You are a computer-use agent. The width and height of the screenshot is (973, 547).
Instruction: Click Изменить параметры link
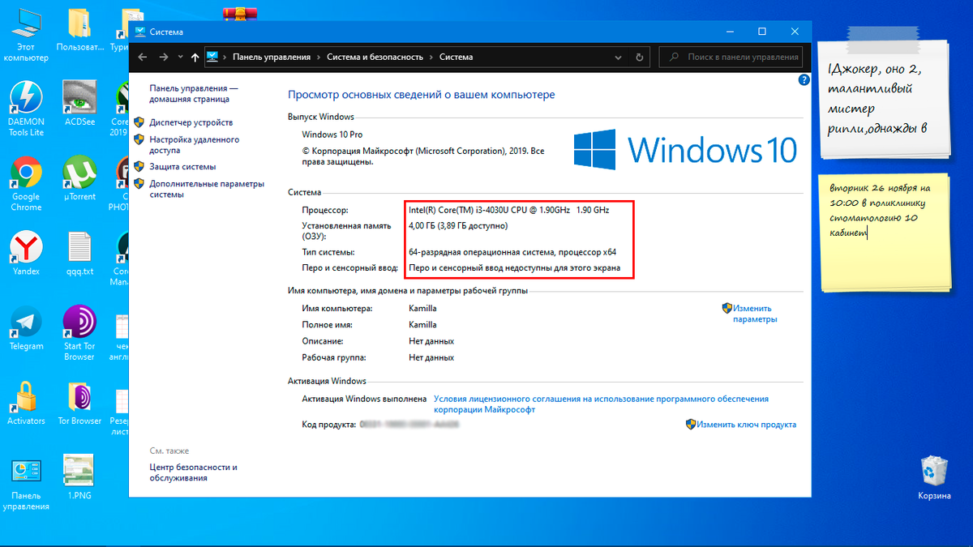pos(753,314)
